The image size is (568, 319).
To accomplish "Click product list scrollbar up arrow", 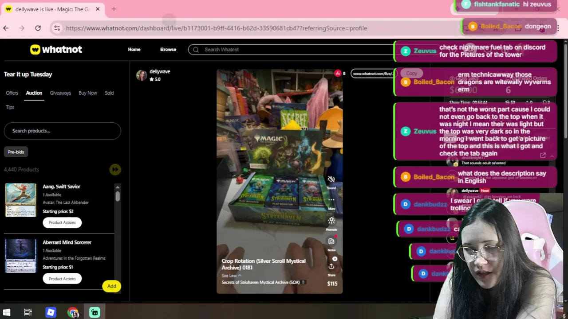I will tap(118, 187).
